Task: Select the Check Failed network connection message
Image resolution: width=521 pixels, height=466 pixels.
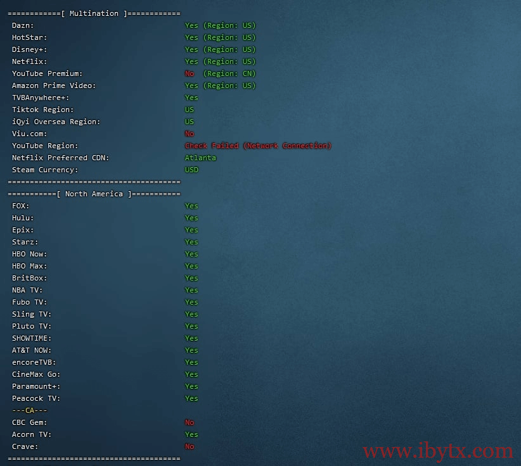Action: pos(258,146)
